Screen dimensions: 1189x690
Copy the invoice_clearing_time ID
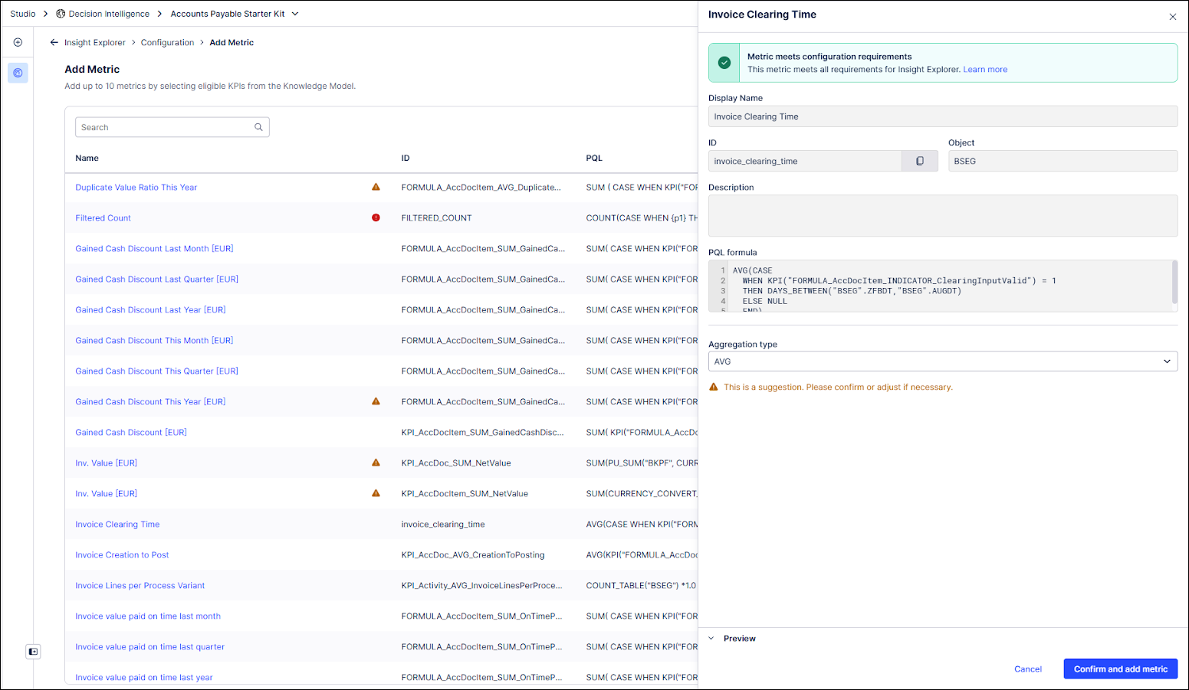920,161
